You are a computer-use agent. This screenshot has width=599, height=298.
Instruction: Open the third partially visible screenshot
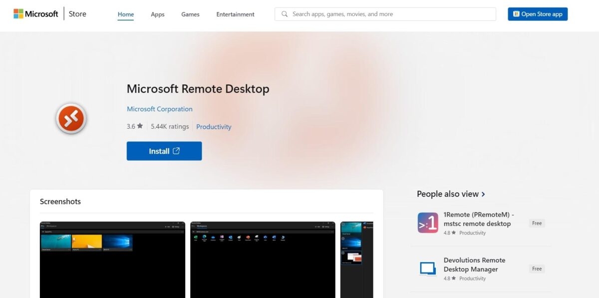[x=357, y=260]
